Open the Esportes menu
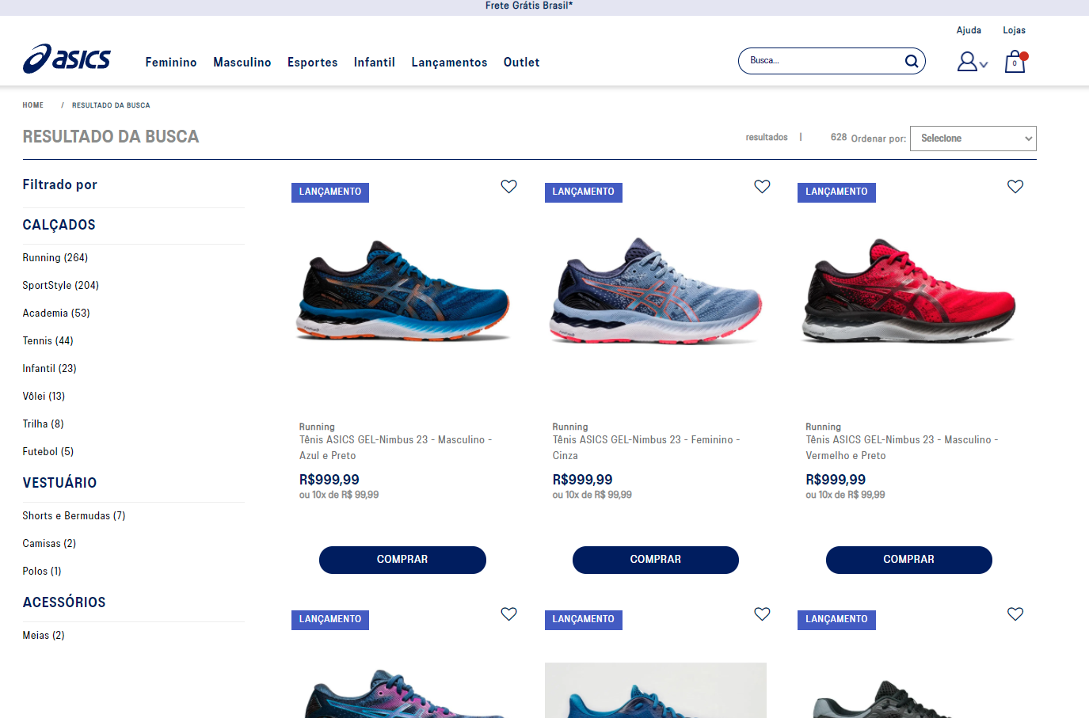Viewport: 1089px width, 718px height. 313,63
